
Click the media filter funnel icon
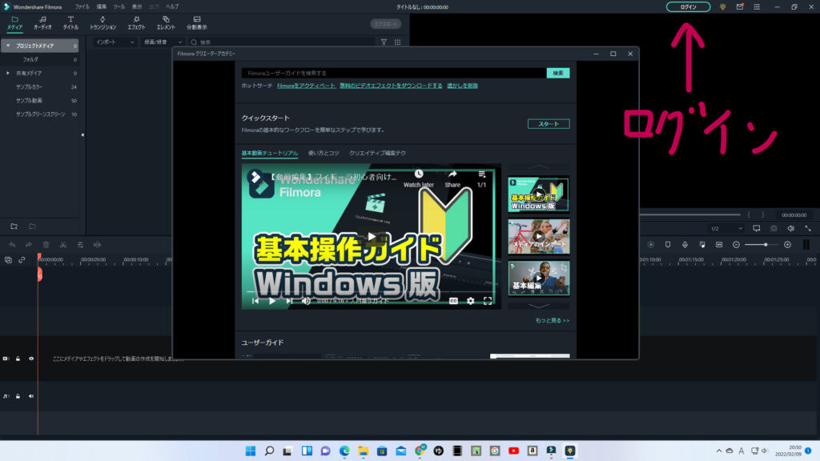click(x=384, y=42)
